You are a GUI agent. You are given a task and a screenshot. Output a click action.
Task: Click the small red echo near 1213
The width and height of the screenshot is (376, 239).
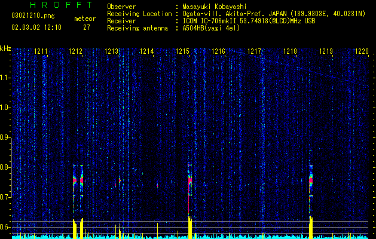point(120,180)
